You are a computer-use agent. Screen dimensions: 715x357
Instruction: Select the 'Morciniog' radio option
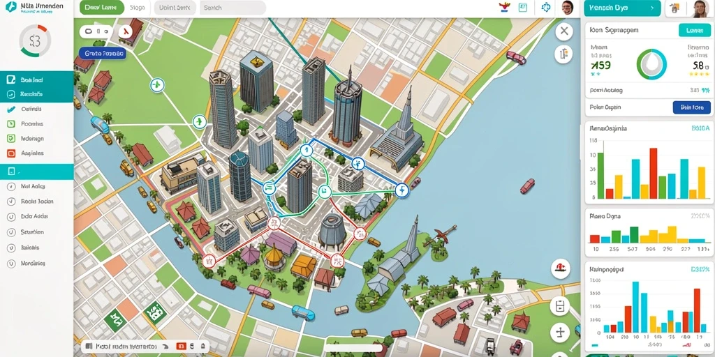click(10, 263)
